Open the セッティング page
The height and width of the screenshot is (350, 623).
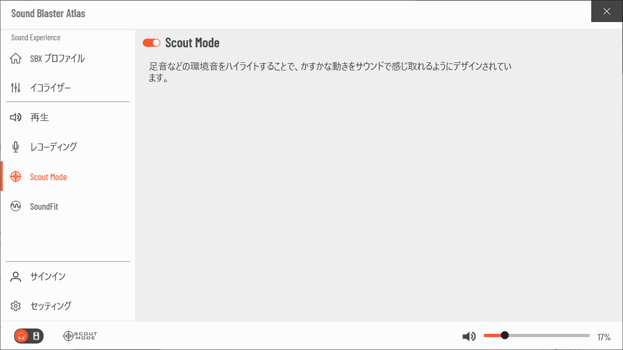tap(51, 306)
